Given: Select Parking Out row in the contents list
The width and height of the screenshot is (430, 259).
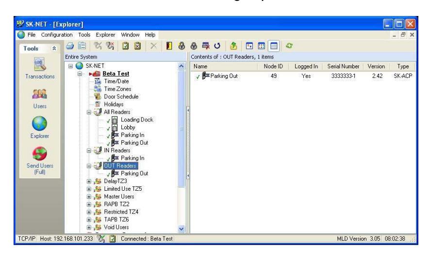Looking at the screenshot, I should (303, 76).
